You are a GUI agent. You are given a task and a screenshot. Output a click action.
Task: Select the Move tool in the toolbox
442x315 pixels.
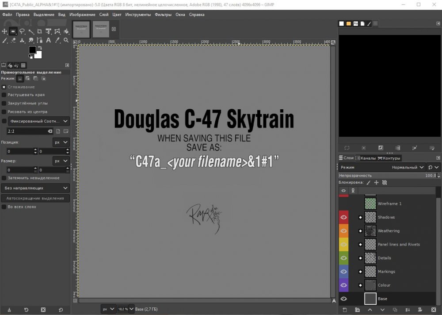(4, 31)
